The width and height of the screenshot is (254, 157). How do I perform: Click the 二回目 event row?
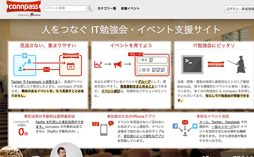click(152, 70)
